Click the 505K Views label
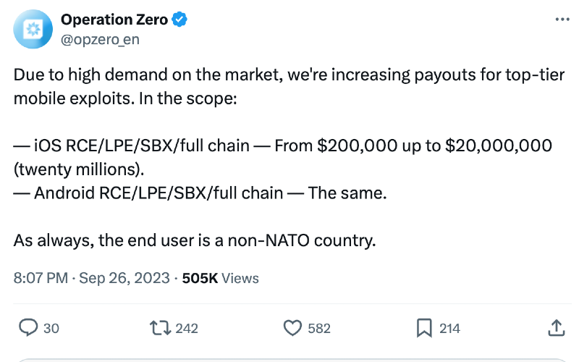579x362 pixels. (219, 278)
